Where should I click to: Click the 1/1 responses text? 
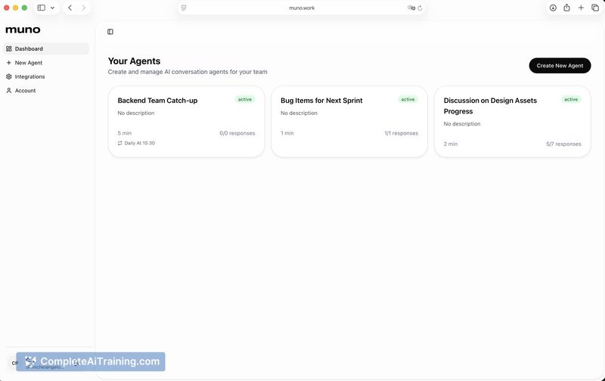402,133
